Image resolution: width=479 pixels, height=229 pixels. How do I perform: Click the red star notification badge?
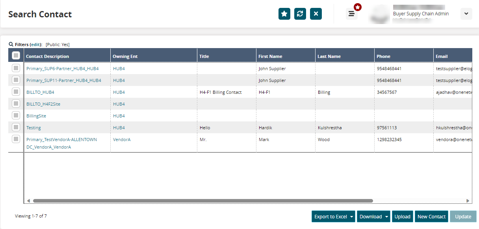coord(358,7)
